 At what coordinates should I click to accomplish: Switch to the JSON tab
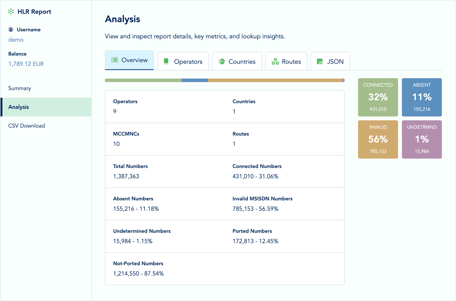pos(330,62)
